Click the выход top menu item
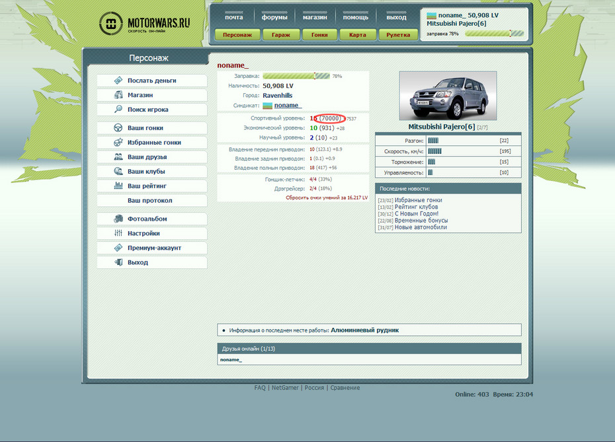 pyautogui.click(x=396, y=17)
